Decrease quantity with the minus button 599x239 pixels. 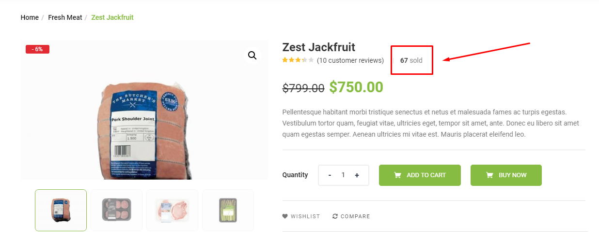[330, 175]
